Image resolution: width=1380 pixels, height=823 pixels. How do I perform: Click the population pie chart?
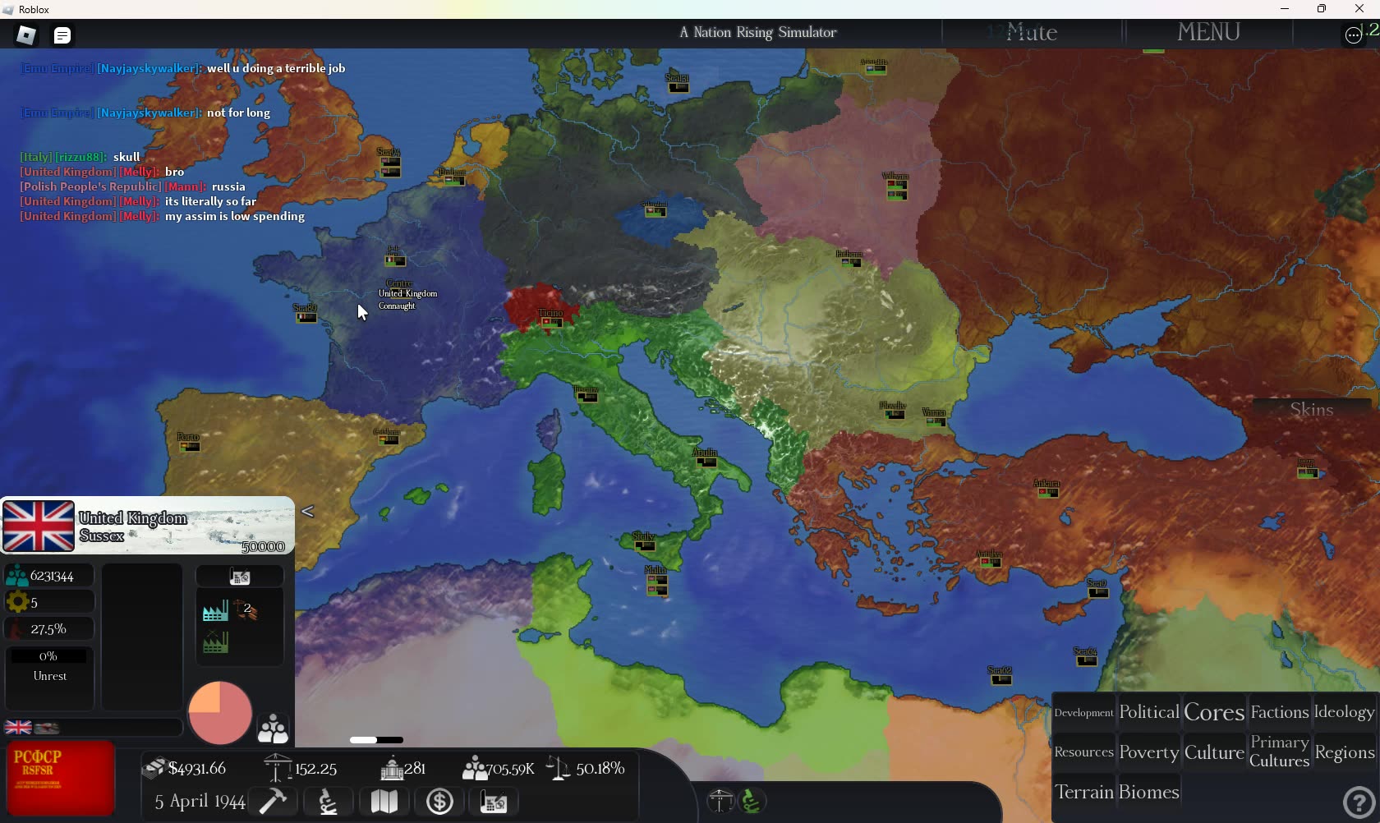pyautogui.click(x=218, y=713)
